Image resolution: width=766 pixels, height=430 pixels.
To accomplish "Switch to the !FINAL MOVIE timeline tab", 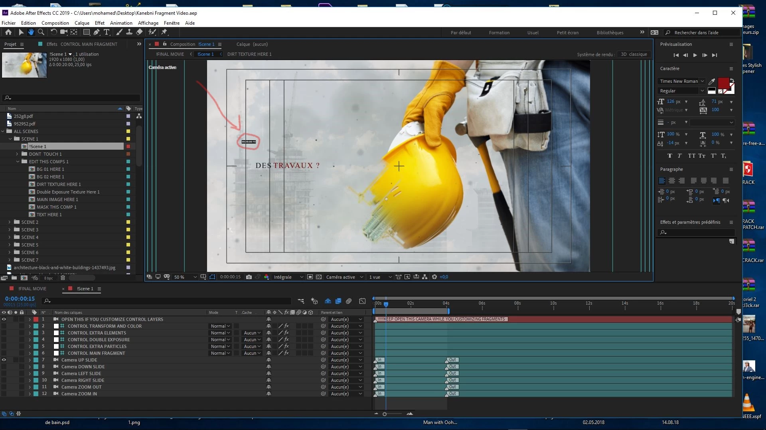I will pyautogui.click(x=32, y=289).
